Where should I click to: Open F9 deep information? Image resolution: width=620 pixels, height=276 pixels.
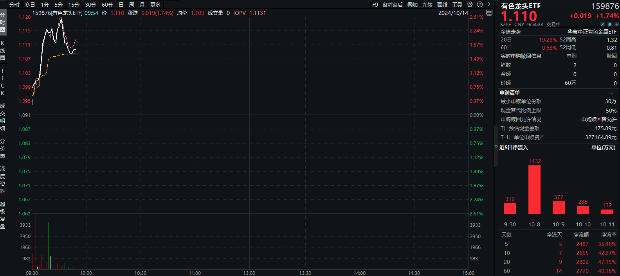click(x=375, y=5)
